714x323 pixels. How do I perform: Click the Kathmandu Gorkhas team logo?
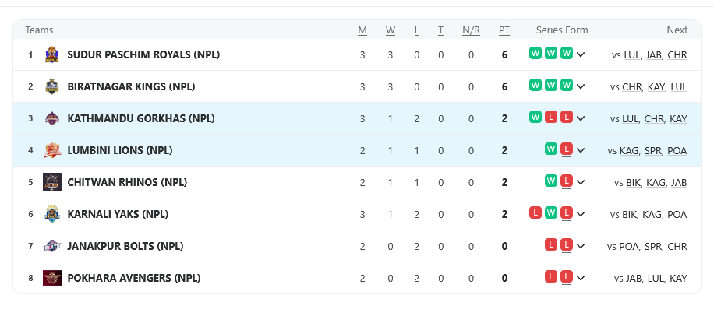tap(52, 118)
